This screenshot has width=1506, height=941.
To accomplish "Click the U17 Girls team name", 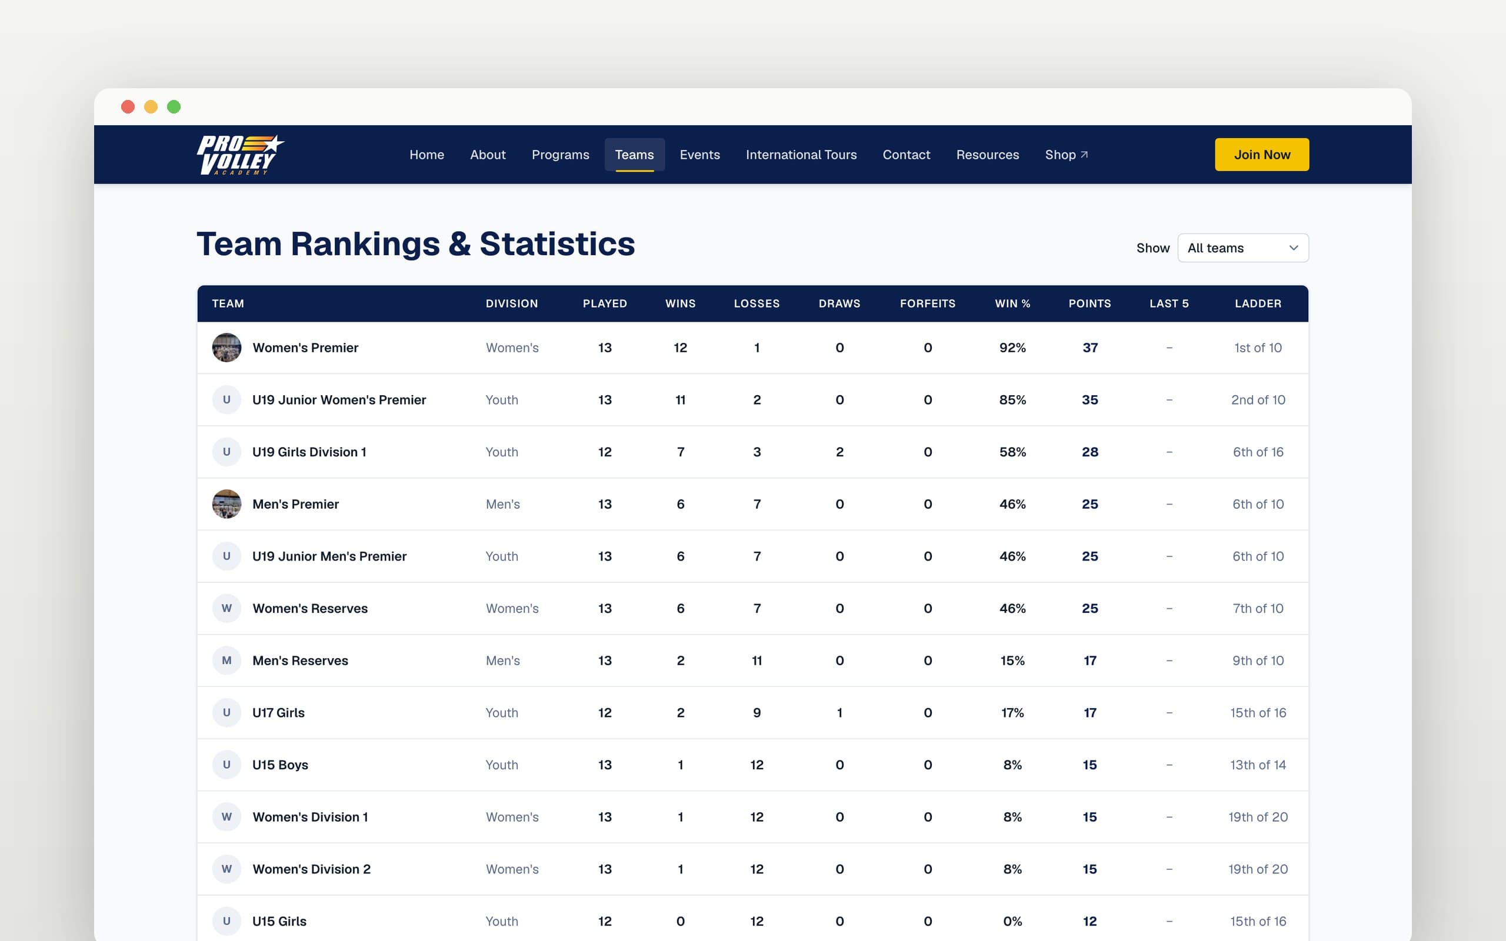I will [x=278, y=713].
